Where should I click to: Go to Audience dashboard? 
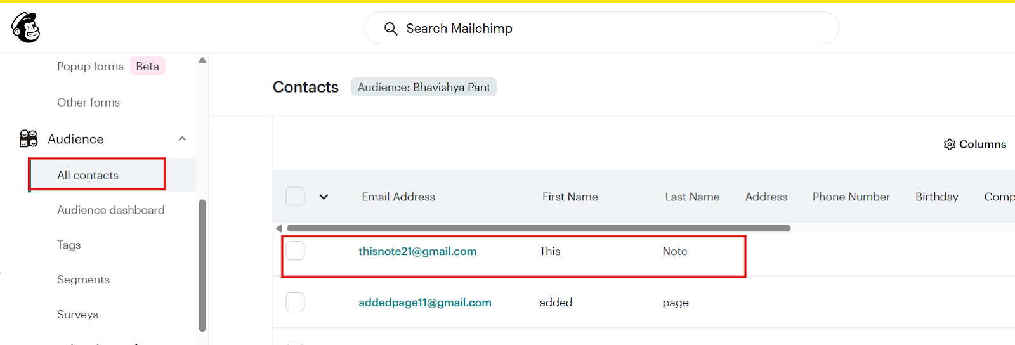click(110, 210)
